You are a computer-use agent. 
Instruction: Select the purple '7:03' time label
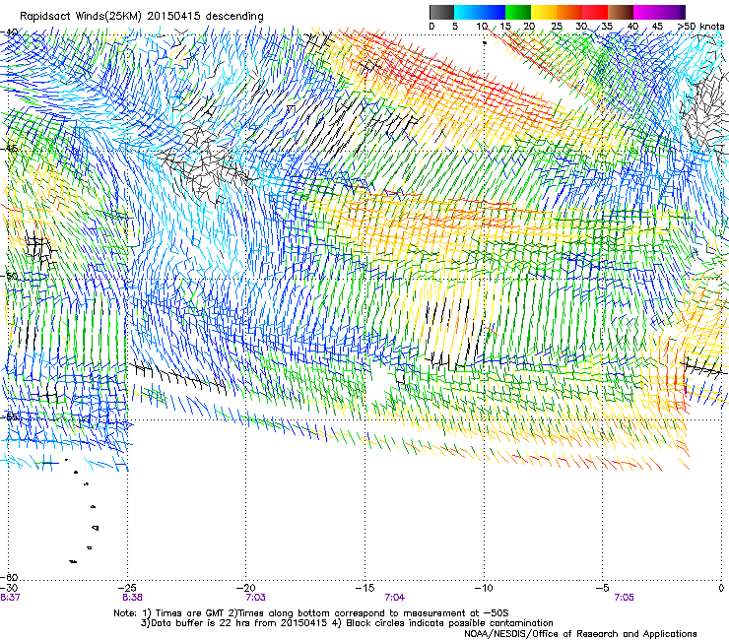(x=255, y=598)
